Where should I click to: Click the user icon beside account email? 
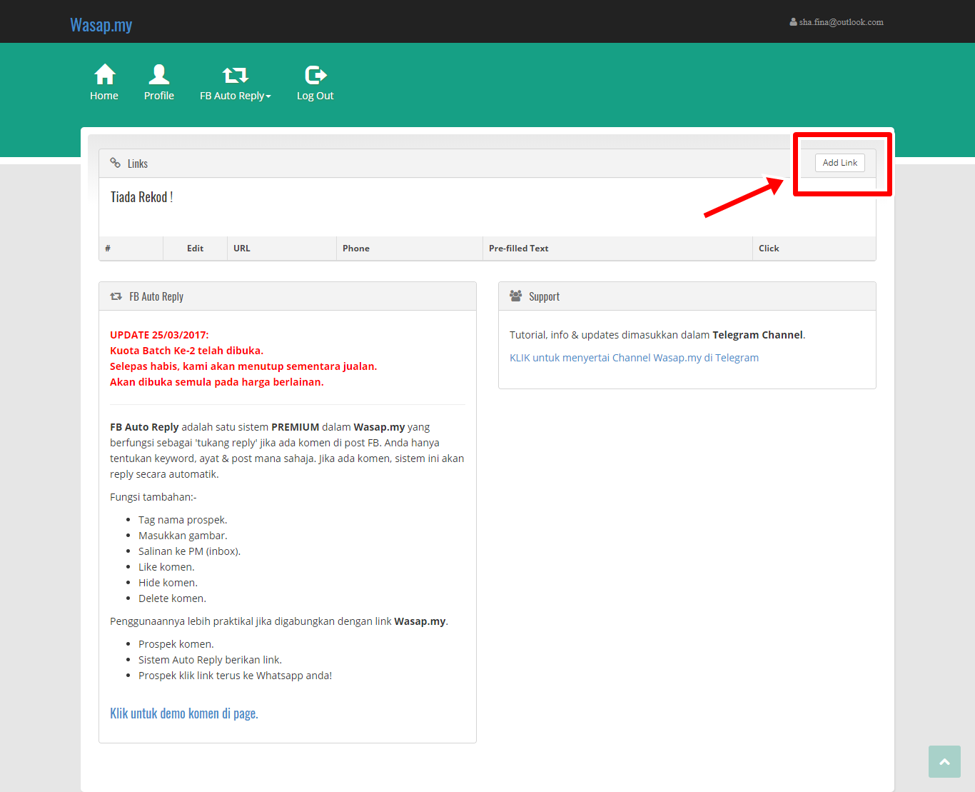(x=793, y=22)
